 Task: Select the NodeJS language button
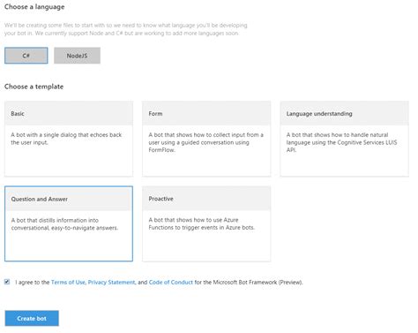77,56
